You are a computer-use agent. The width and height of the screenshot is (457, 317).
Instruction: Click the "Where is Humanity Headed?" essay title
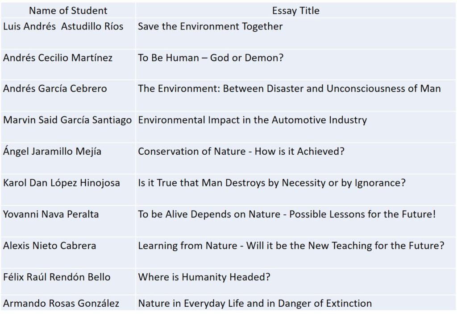204,277
